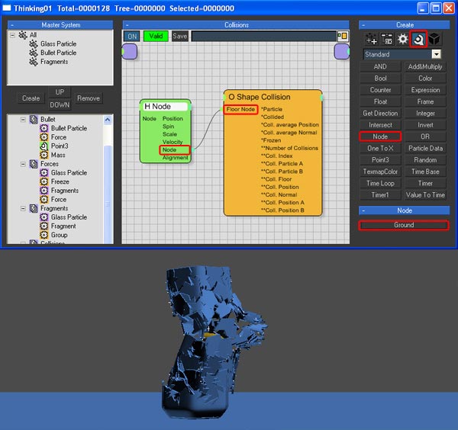Select the particle groups icon in Create panel
Image resolution: width=458 pixels, height=430 pixels.
click(x=371, y=39)
